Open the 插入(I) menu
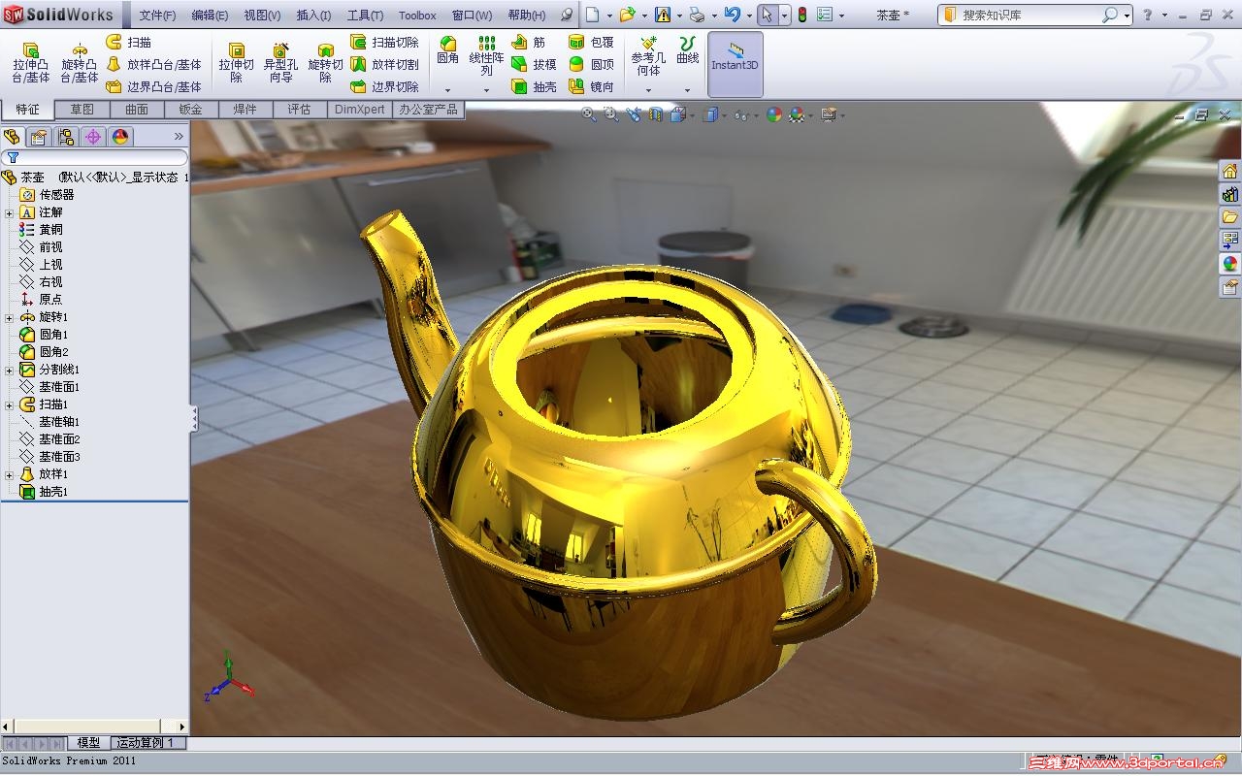 tap(313, 16)
